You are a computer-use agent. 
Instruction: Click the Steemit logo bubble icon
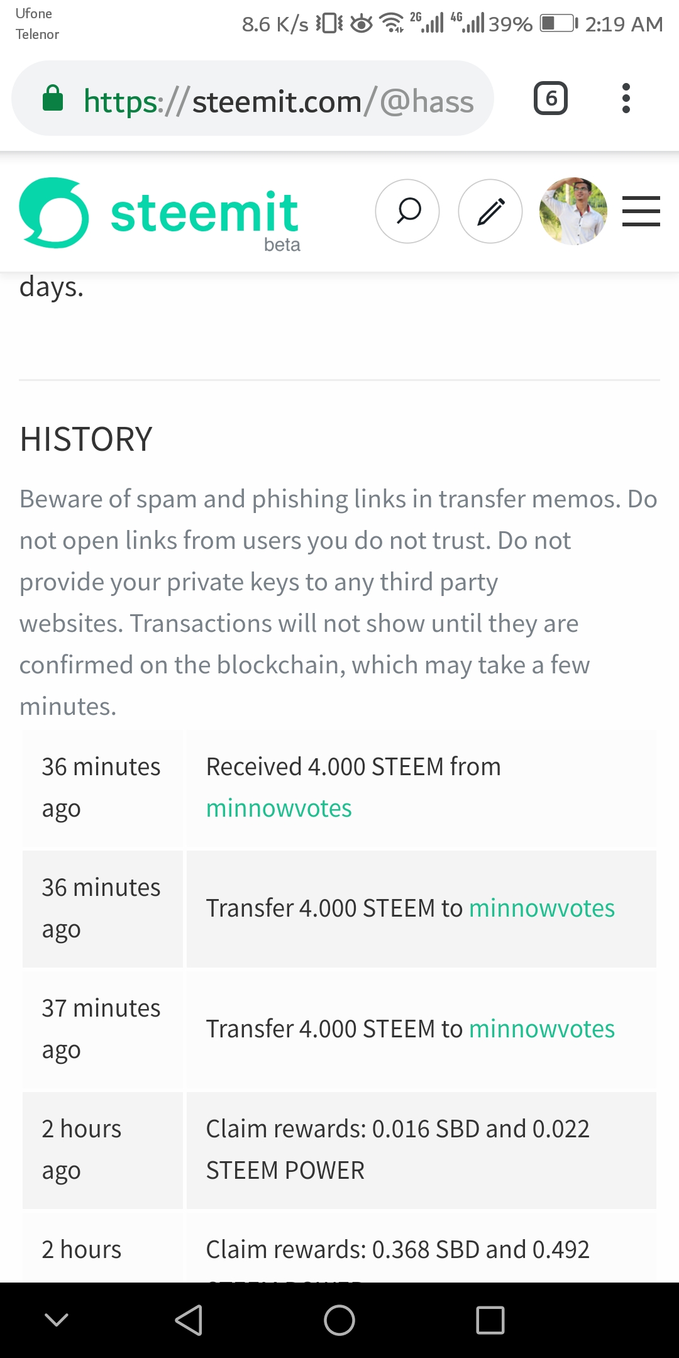[54, 213]
